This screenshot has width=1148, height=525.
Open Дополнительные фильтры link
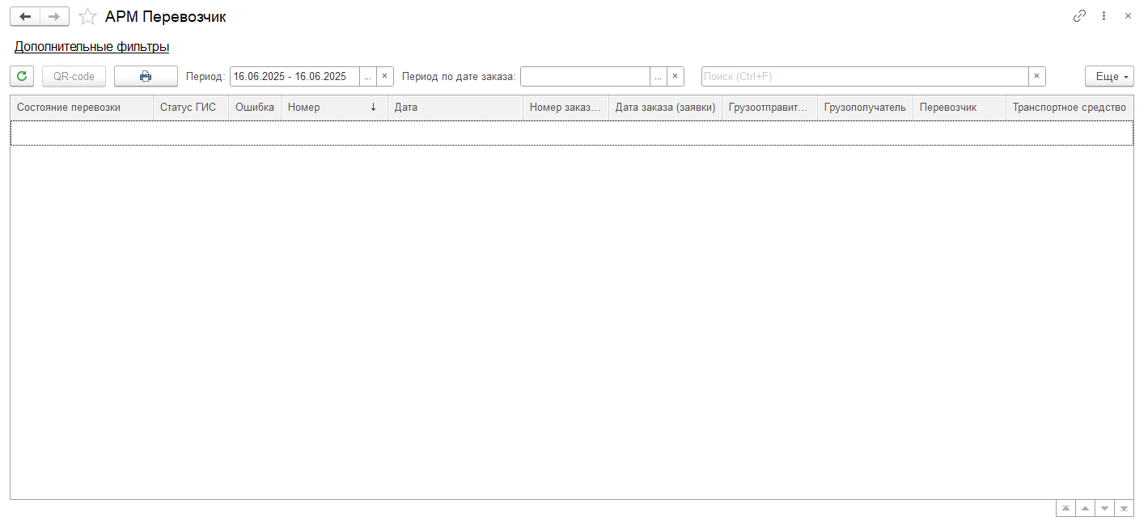click(x=91, y=47)
